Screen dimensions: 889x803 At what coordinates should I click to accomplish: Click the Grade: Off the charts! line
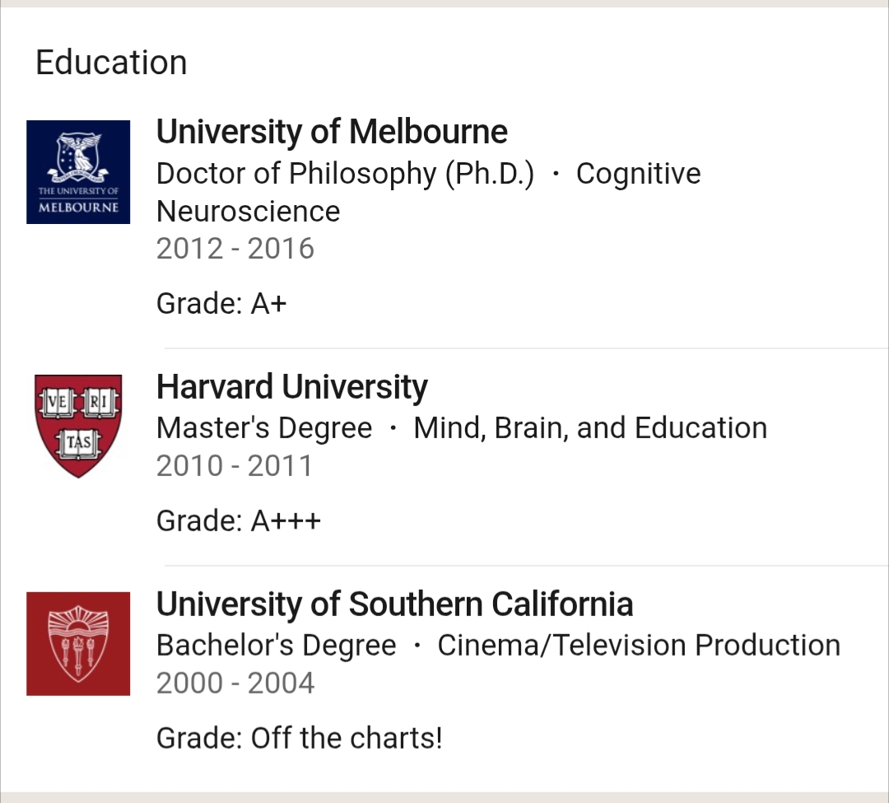300,738
